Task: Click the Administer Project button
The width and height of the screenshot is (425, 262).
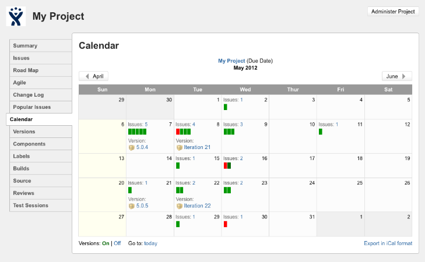Action: [x=393, y=12]
